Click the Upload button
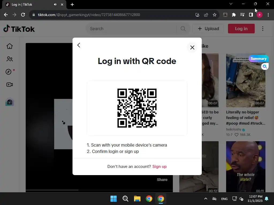Screen dimensions: 274x205 208,29
